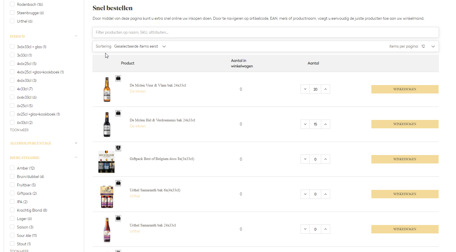Open the Urthel brand link under Samaranth 24x33cl
This screenshot has width=456, height=252.
click(x=135, y=231)
